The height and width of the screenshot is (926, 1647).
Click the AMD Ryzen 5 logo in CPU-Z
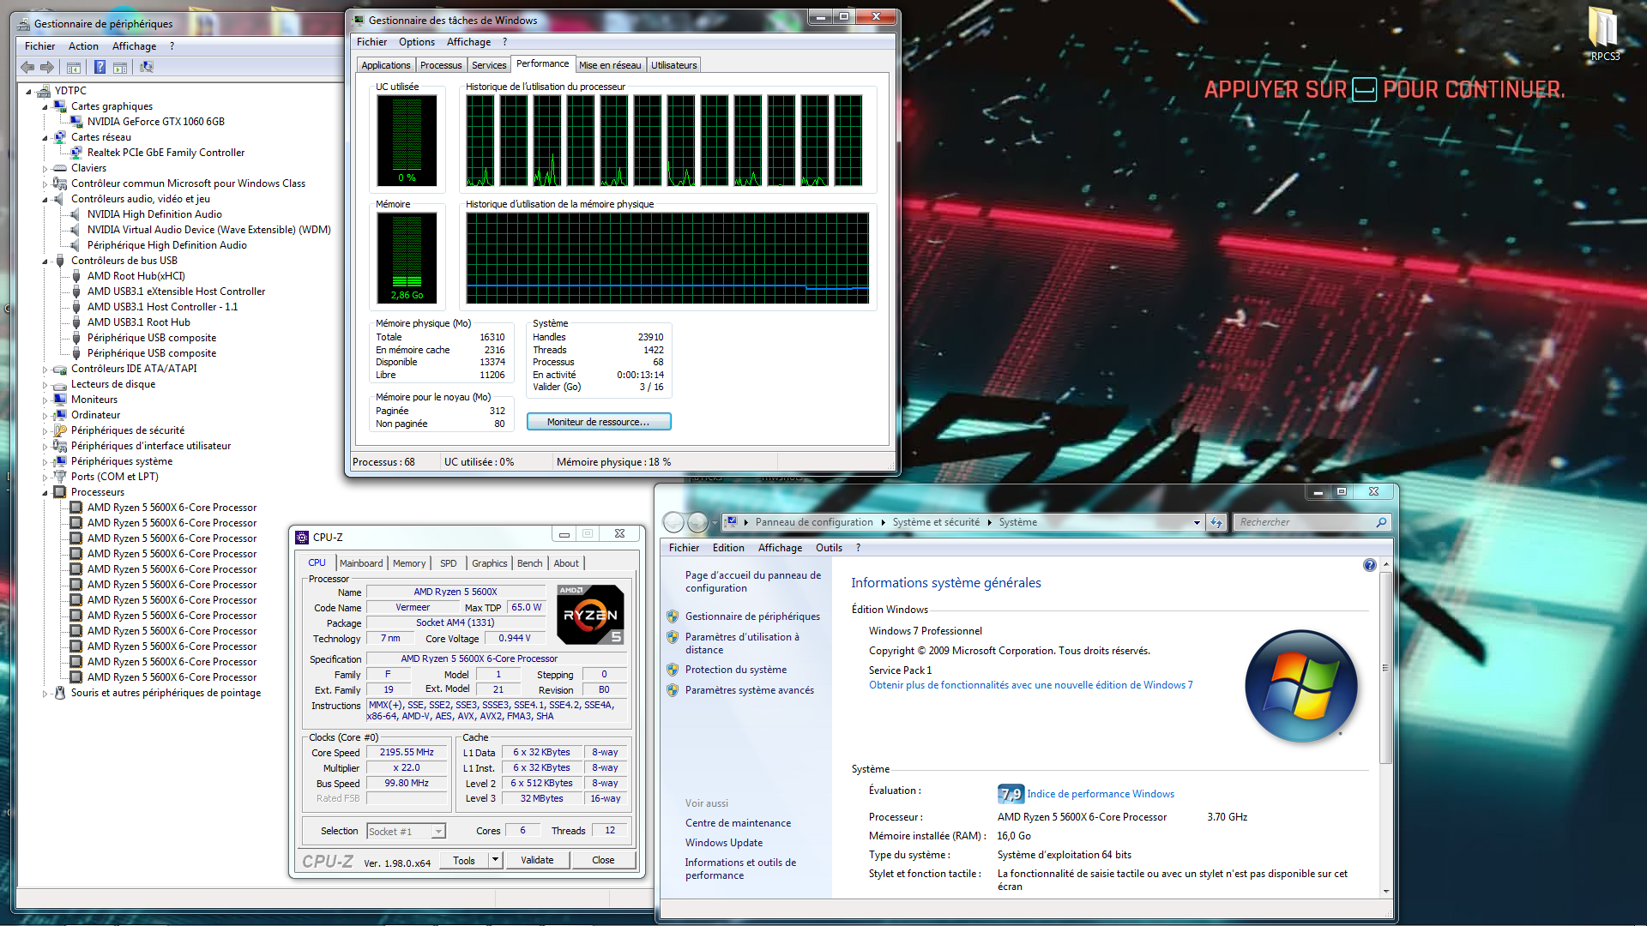[x=590, y=615]
